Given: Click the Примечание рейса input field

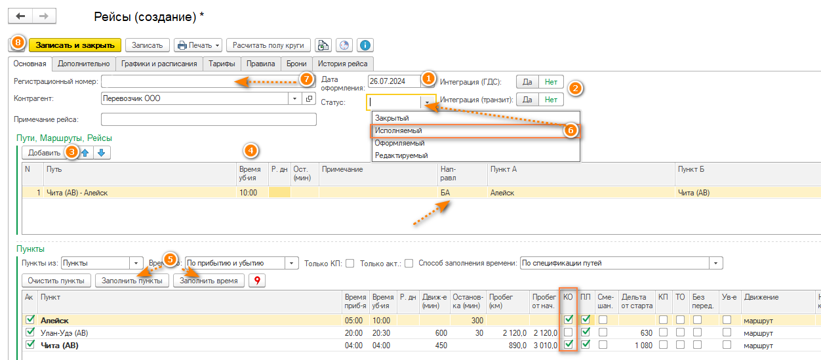Looking at the screenshot, I should 209,119.
